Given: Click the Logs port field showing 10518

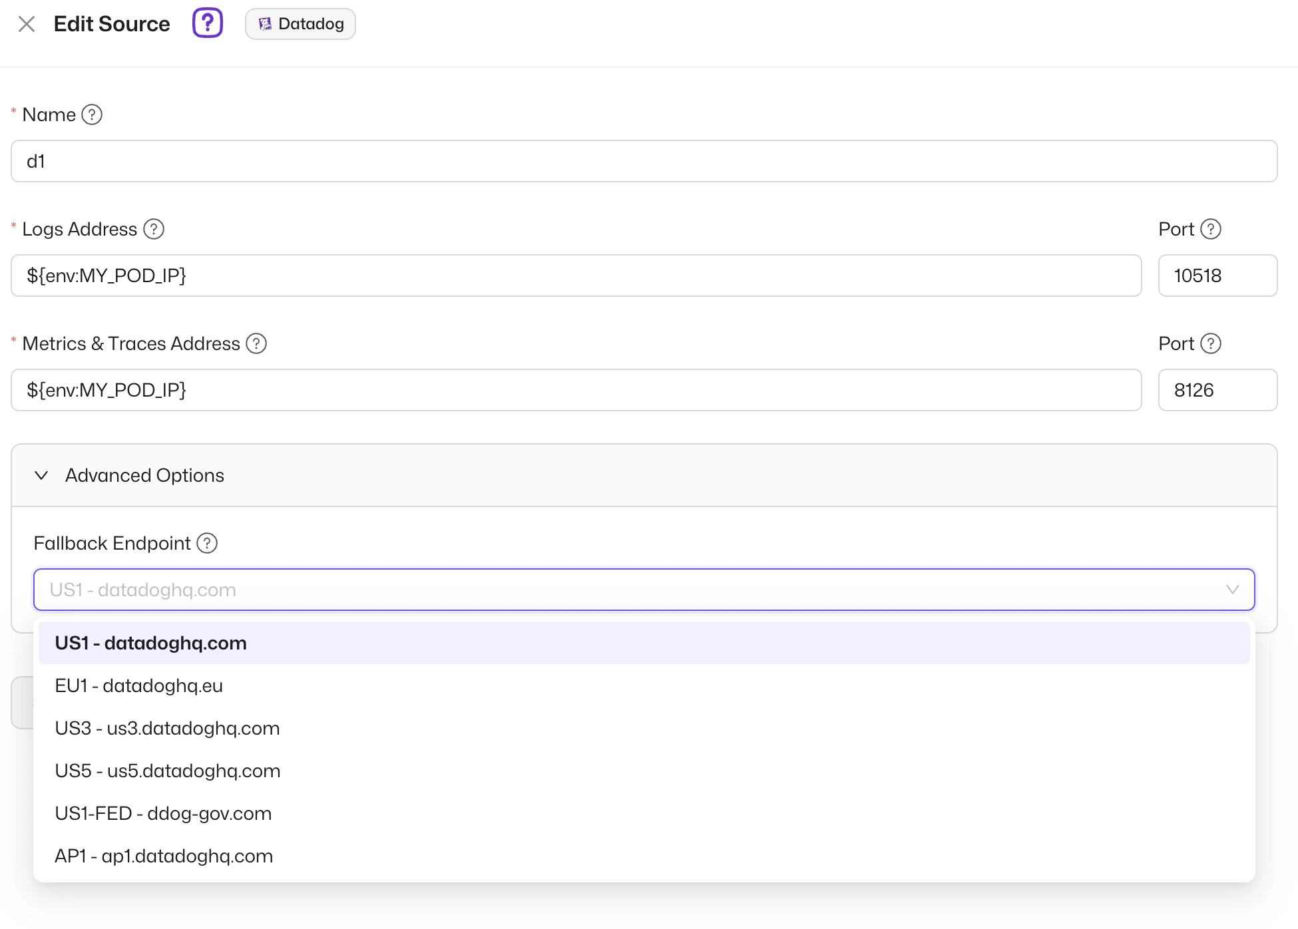Looking at the screenshot, I should coord(1217,276).
